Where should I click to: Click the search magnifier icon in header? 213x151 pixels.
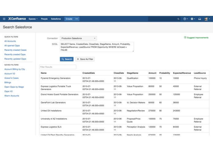pyautogui.click(x=178, y=19)
